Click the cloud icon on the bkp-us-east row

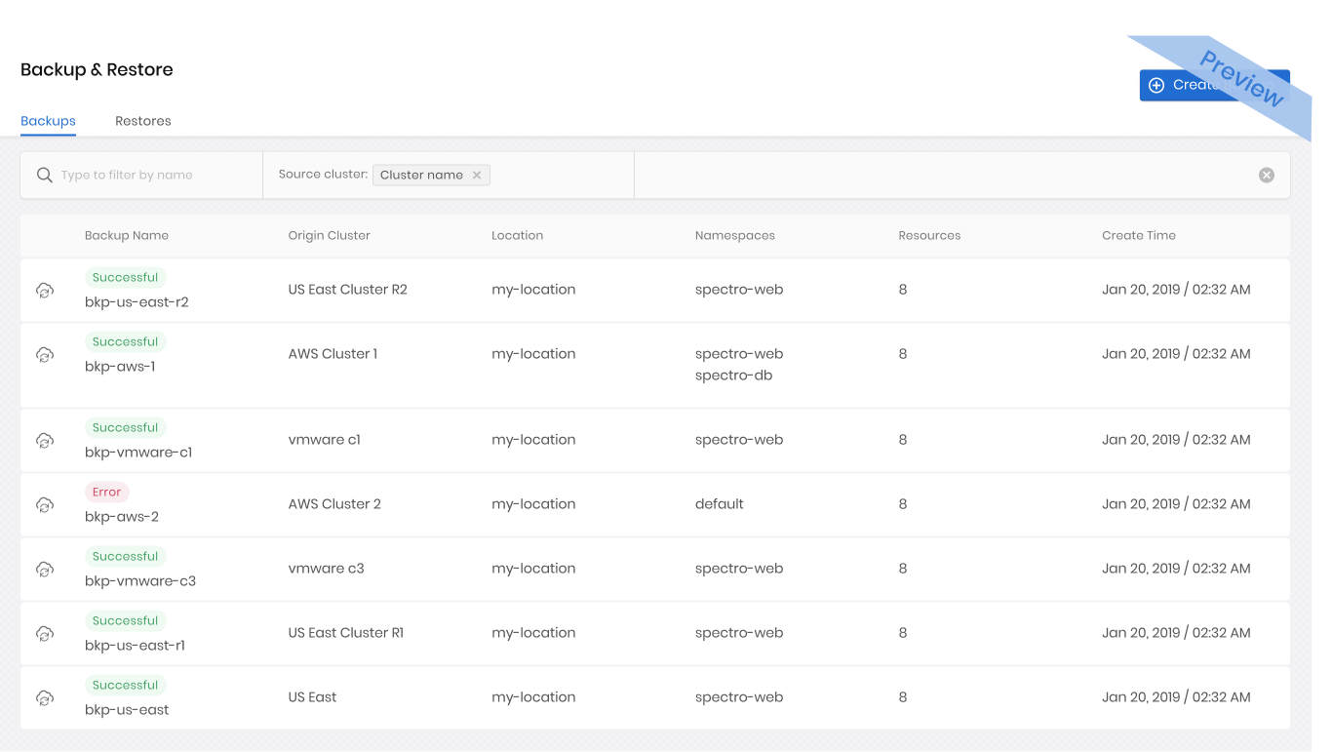point(45,697)
